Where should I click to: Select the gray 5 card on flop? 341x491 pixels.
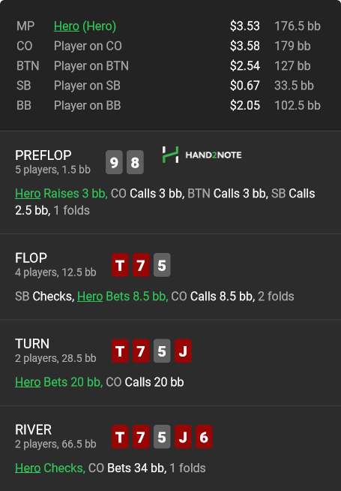pos(162,265)
